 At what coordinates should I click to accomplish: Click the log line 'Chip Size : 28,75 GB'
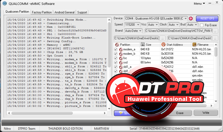pyautogui.click(x=45, y=52)
